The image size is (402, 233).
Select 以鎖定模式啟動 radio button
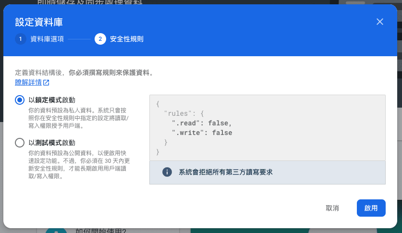pos(20,100)
